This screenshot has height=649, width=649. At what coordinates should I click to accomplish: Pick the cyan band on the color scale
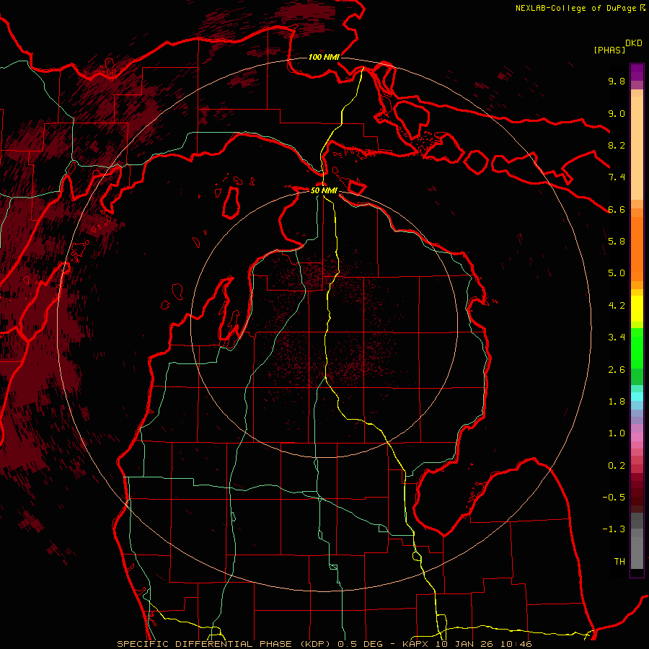pyautogui.click(x=637, y=397)
